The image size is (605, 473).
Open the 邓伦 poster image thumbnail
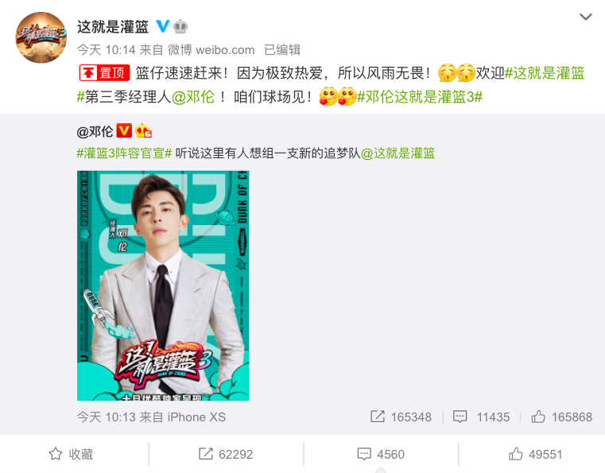[x=163, y=285]
